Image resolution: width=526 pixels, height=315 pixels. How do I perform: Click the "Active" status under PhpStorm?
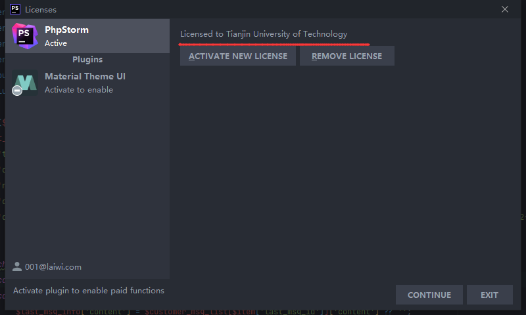(x=56, y=43)
